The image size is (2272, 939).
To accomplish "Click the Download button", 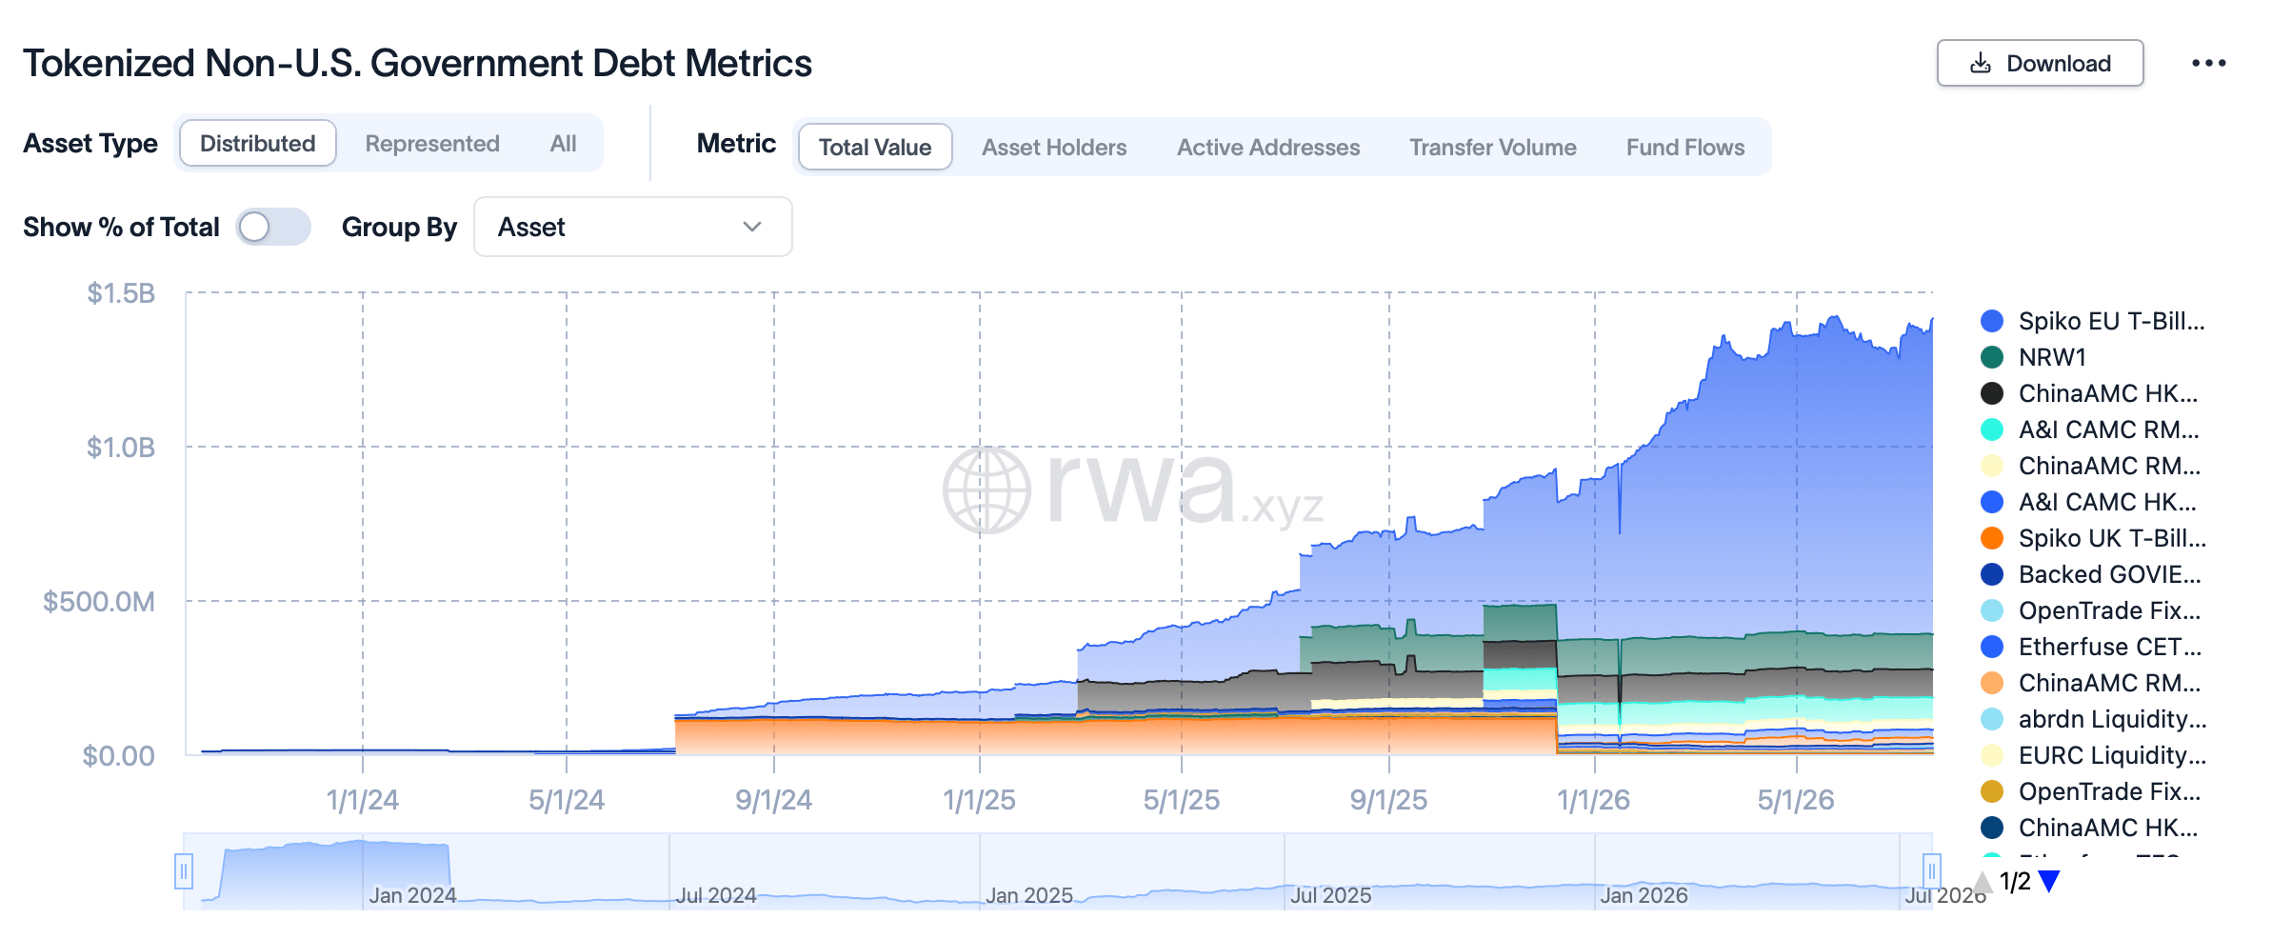I will click(x=2041, y=64).
